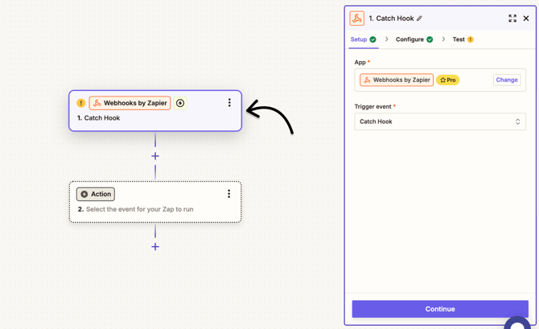
Task: Open three-dot menu on Catch Hook step
Action: point(229,102)
